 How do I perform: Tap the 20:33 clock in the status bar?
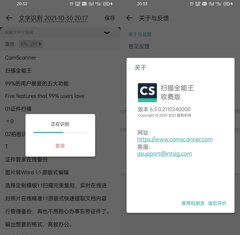pyautogui.click(x=142, y=4)
